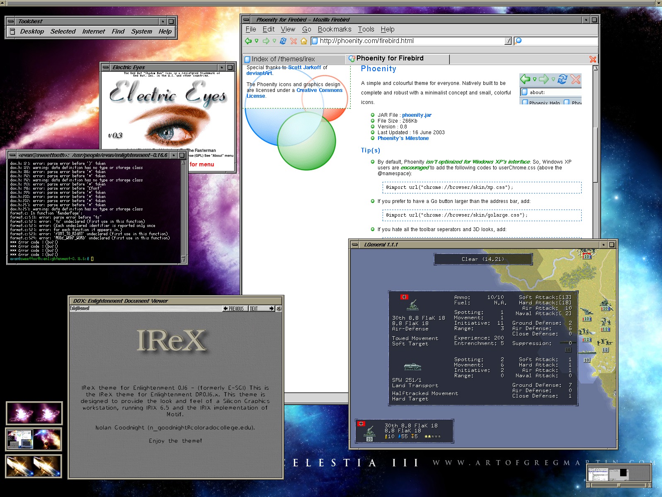Reload the page in Firebird toolbar
The image size is (662, 497).
point(284,41)
